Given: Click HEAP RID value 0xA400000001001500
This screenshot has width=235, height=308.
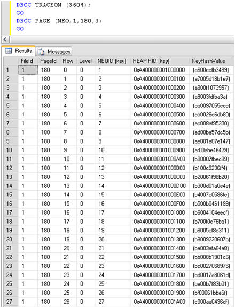Looking at the screenshot, I should 159,257.
